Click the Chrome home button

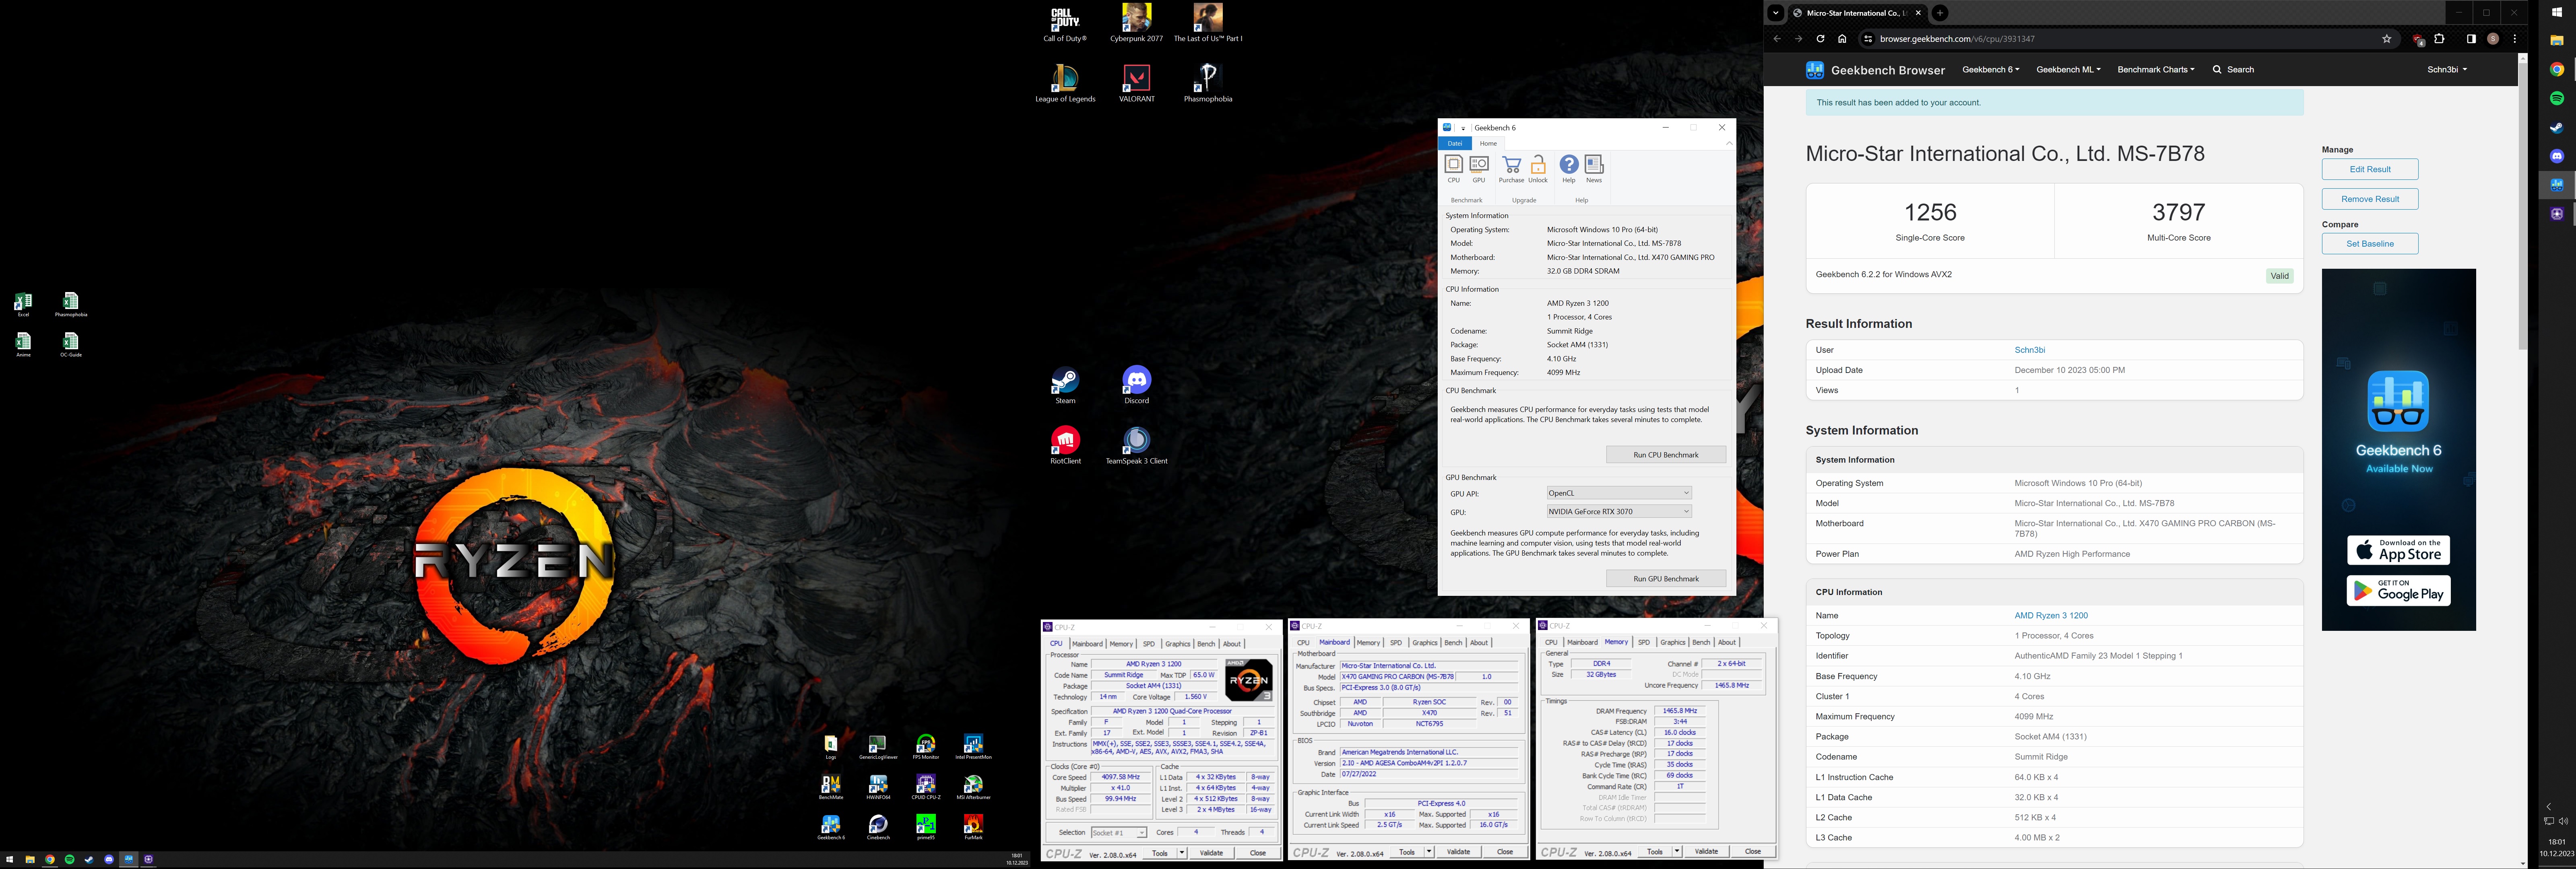point(1842,39)
